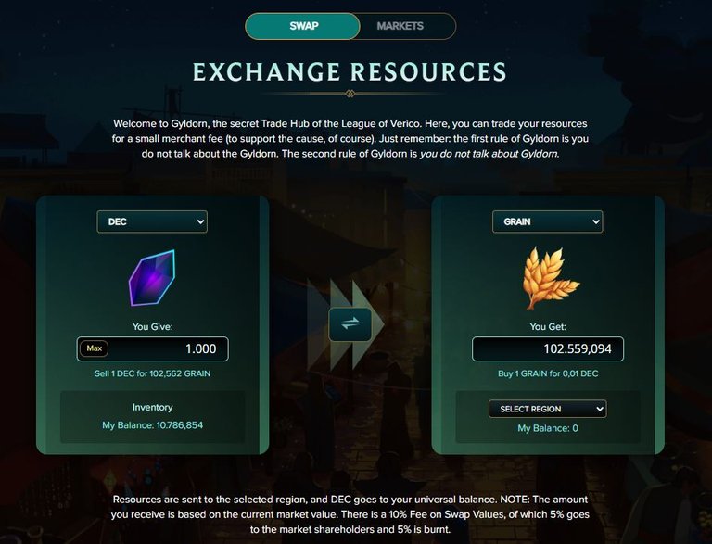
Task: Click the golden grain wheat icon
Action: (550, 278)
